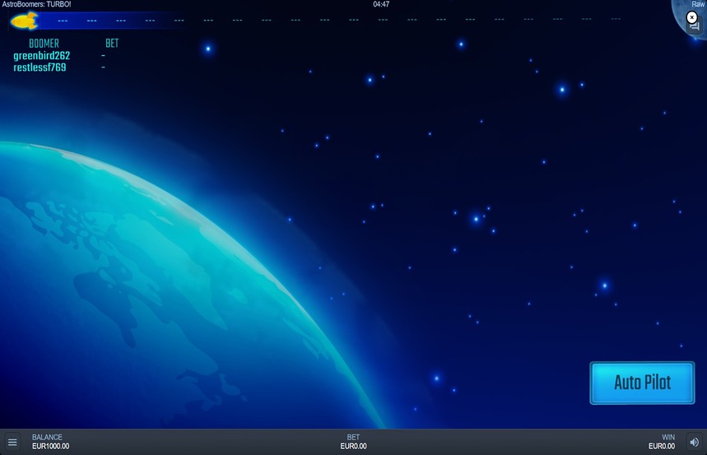
Task: Open the chat icon beneath the X circle
Action: 694,26
